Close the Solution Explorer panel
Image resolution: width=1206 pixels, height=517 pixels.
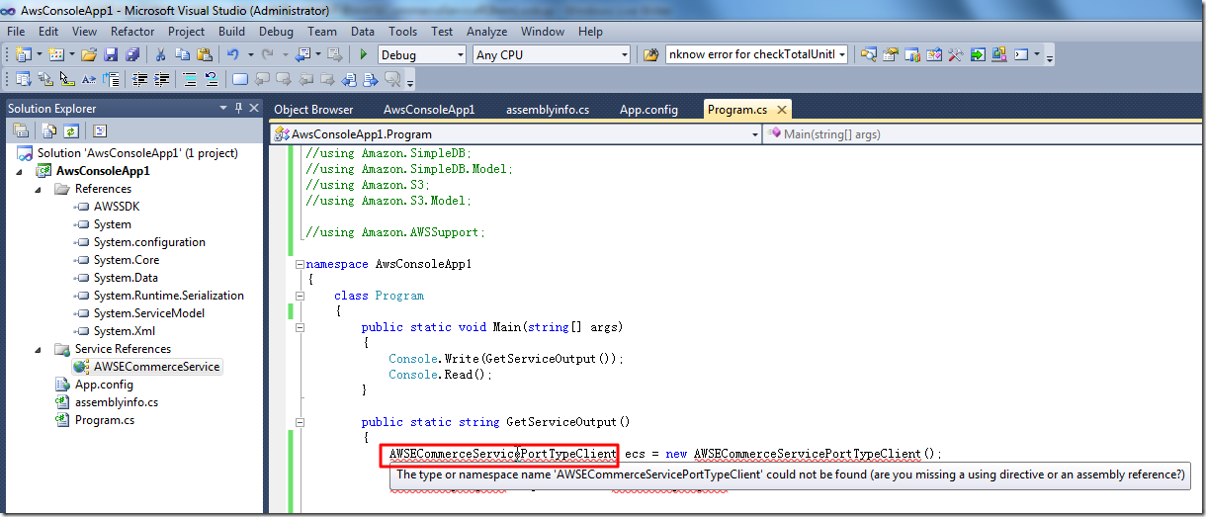[253, 108]
